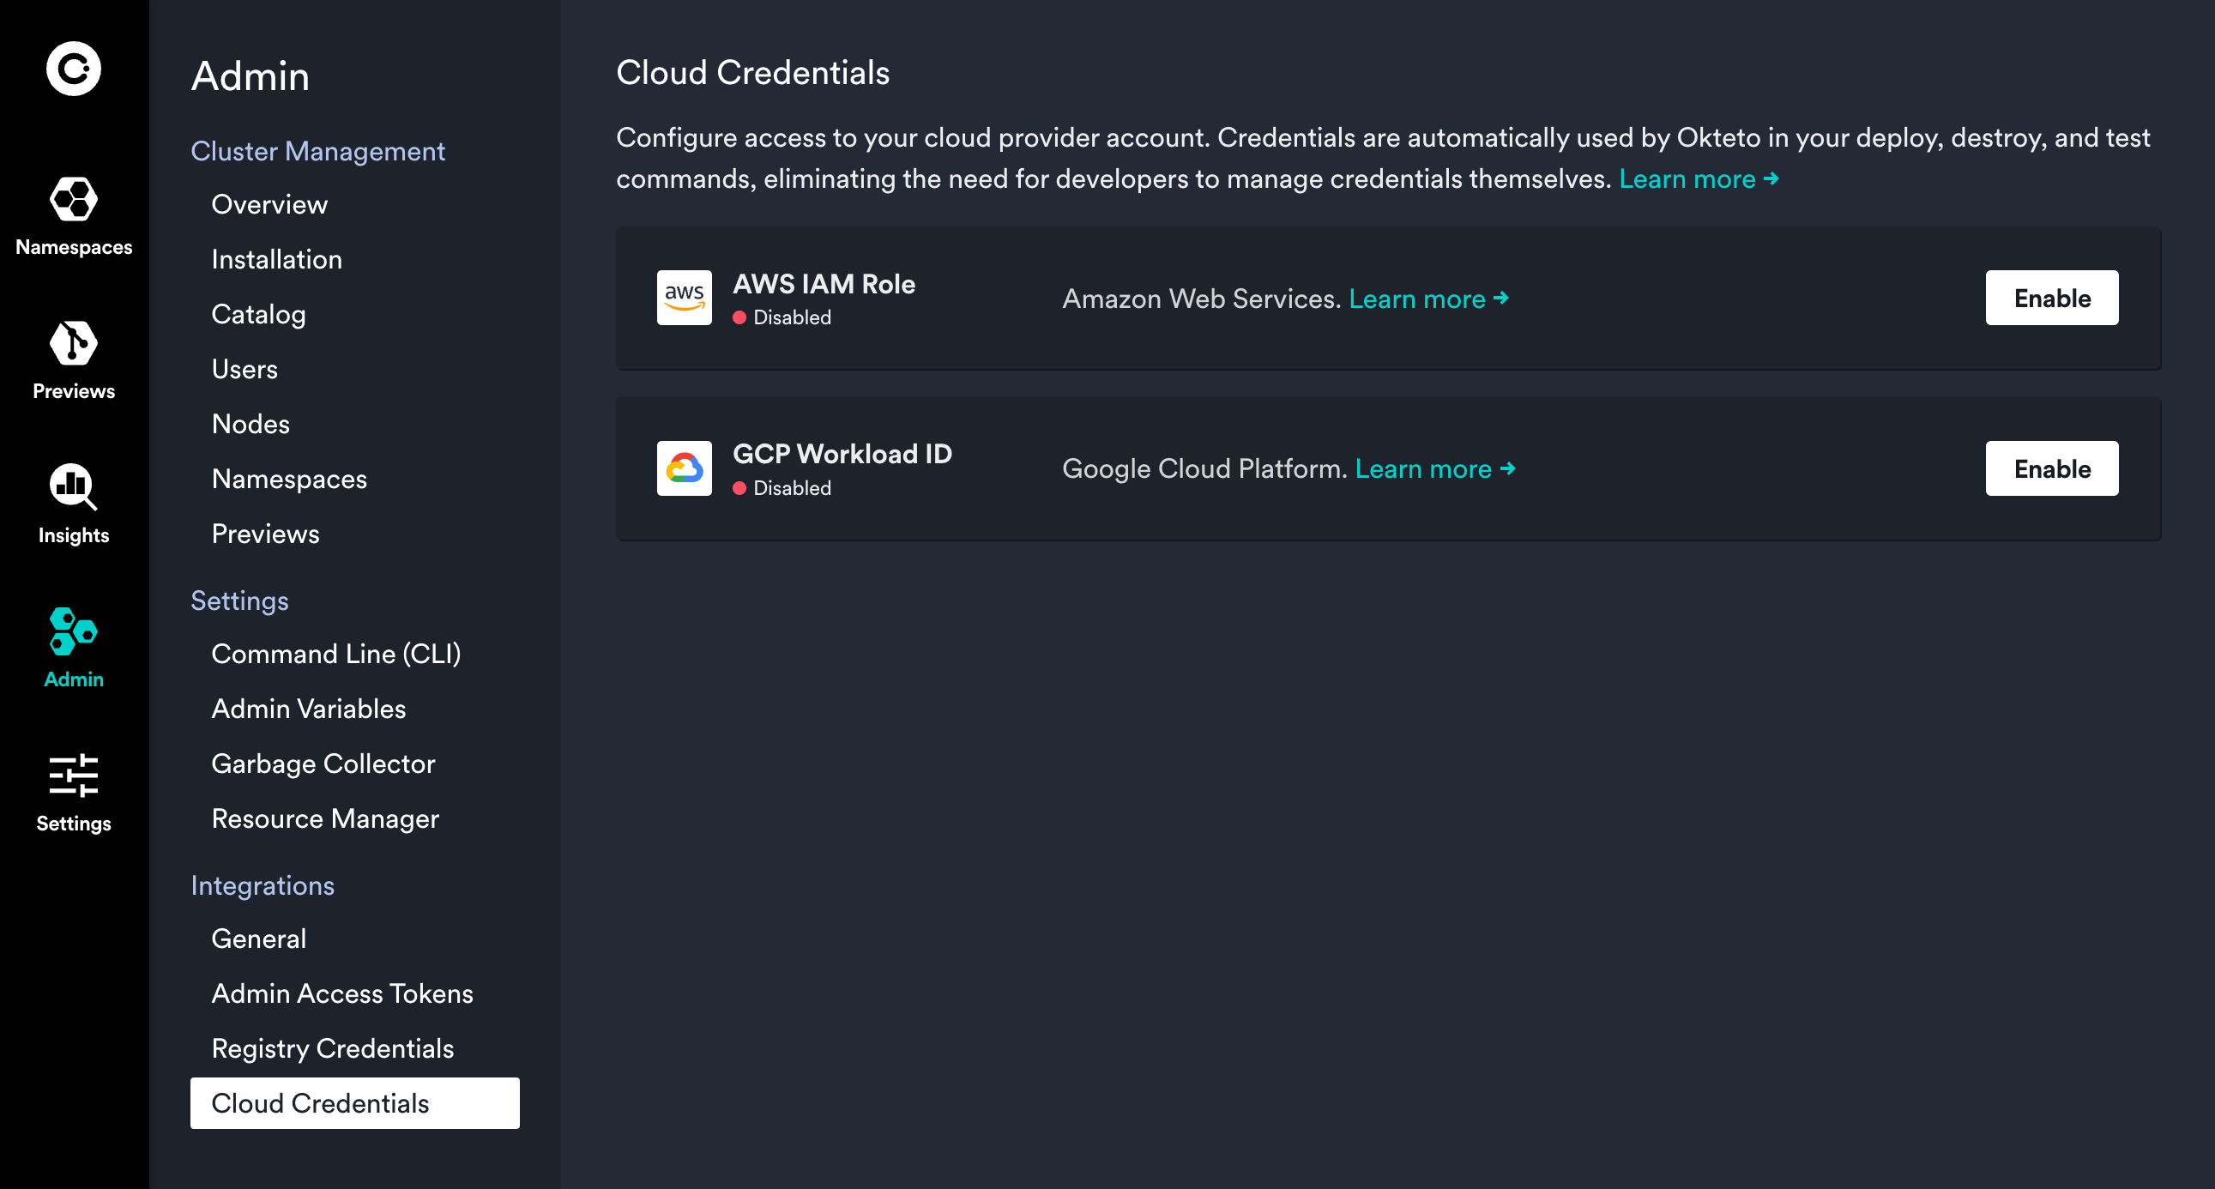View the Nodes list under Cluster Management
The image size is (2215, 1189).
[x=250, y=423]
